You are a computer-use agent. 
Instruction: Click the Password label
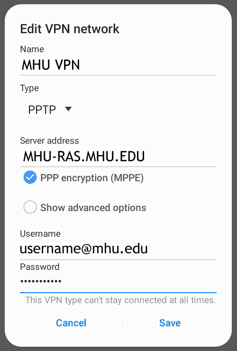click(x=40, y=267)
